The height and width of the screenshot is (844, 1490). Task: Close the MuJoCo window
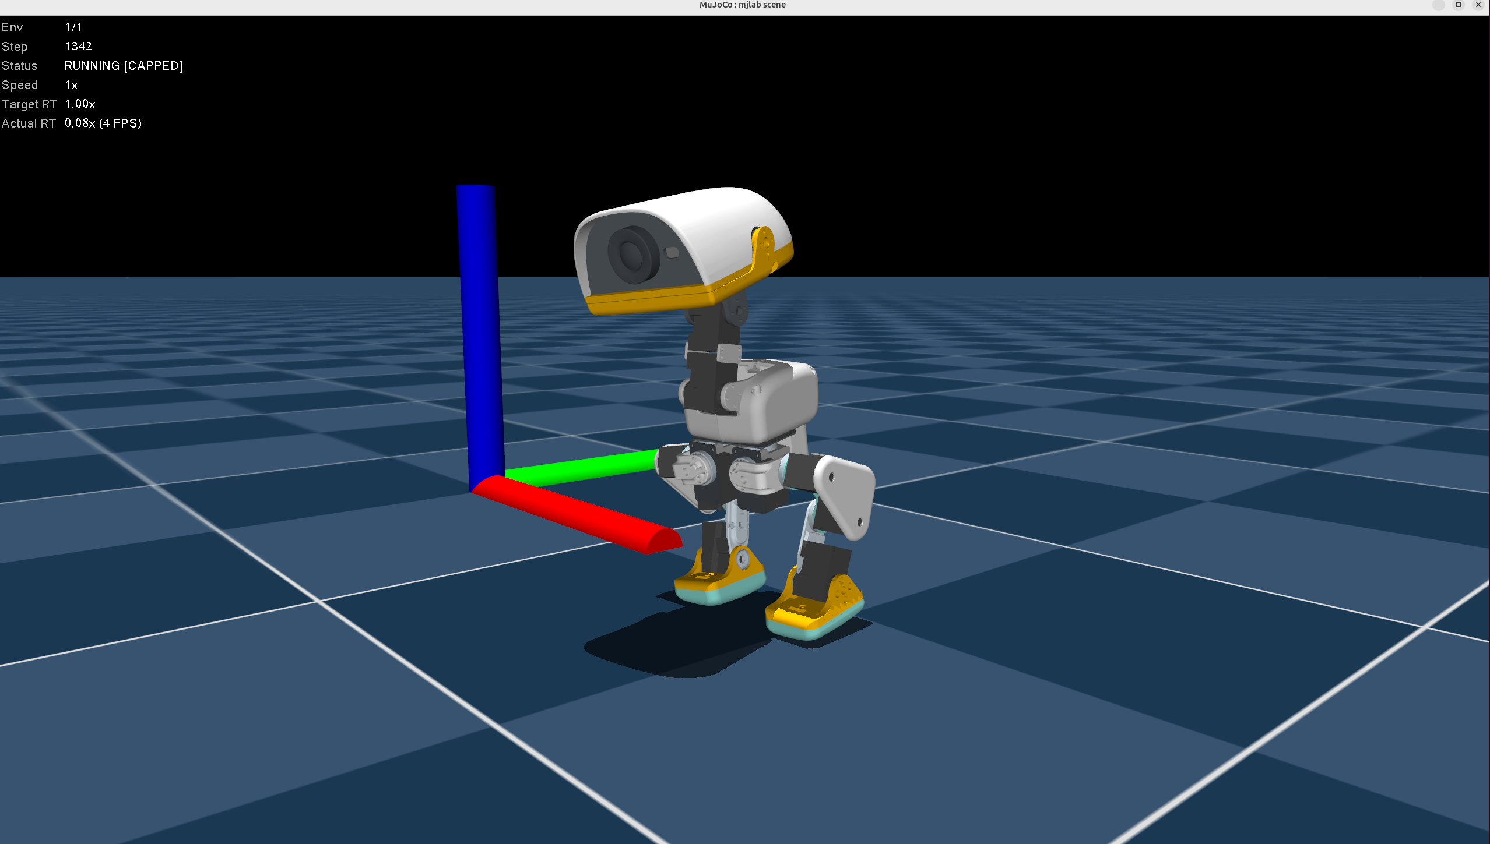1478,5
